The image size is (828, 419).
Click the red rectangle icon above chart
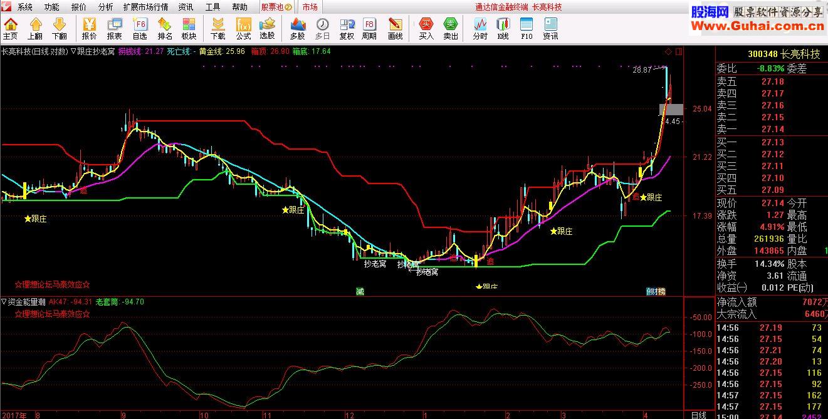coord(679,51)
